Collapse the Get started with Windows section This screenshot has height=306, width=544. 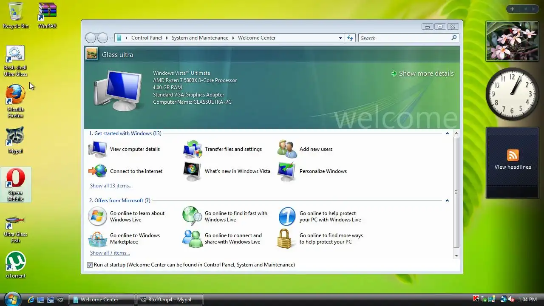(x=447, y=133)
